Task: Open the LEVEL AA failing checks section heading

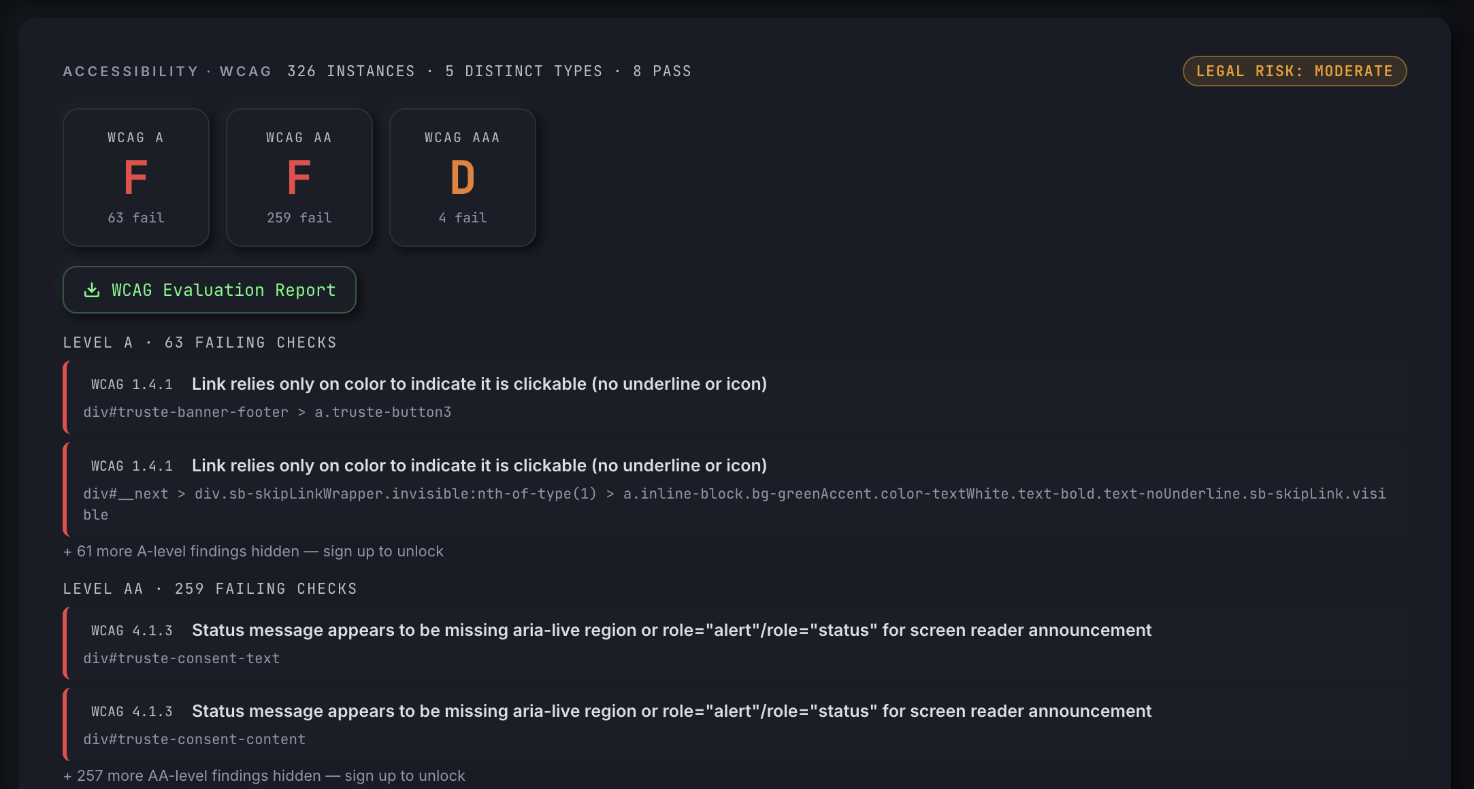Action: (210, 588)
